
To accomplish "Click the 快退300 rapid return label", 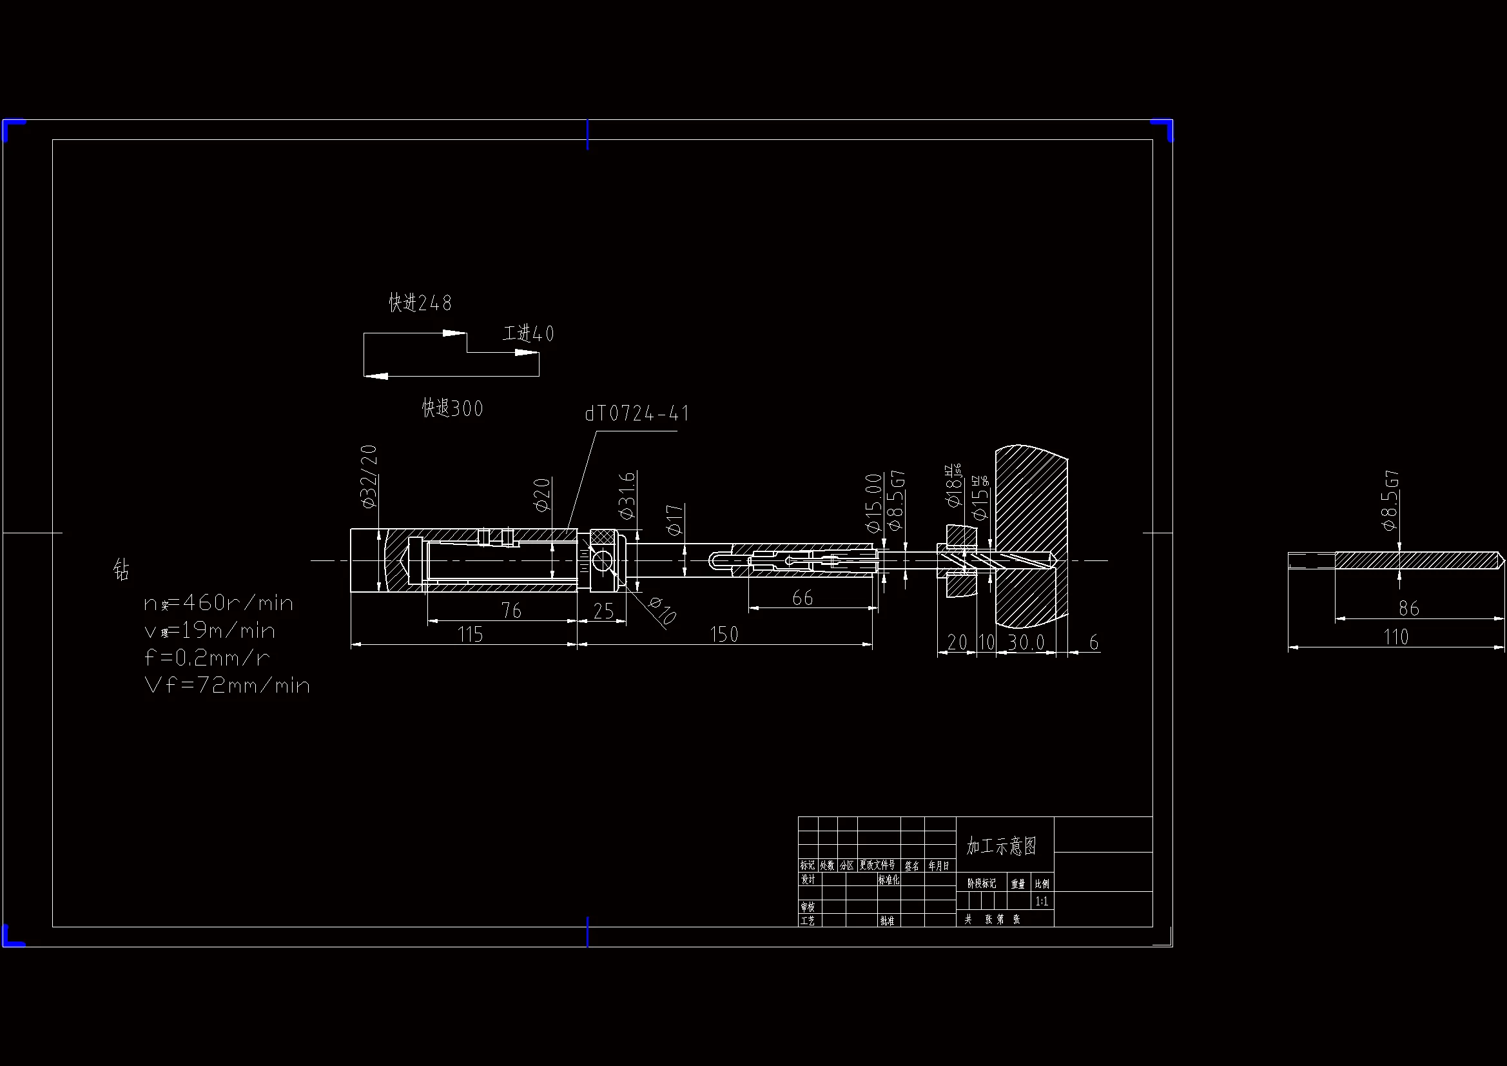I will click(452, 408).
